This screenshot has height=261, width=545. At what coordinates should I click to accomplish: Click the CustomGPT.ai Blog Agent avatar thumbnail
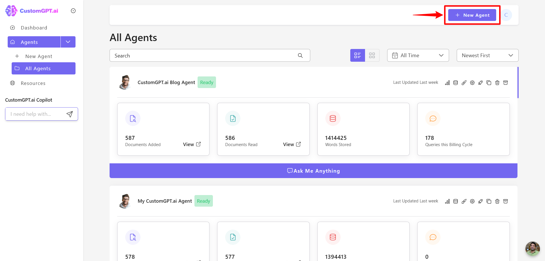pyautogui.click(x=125, y=82)
